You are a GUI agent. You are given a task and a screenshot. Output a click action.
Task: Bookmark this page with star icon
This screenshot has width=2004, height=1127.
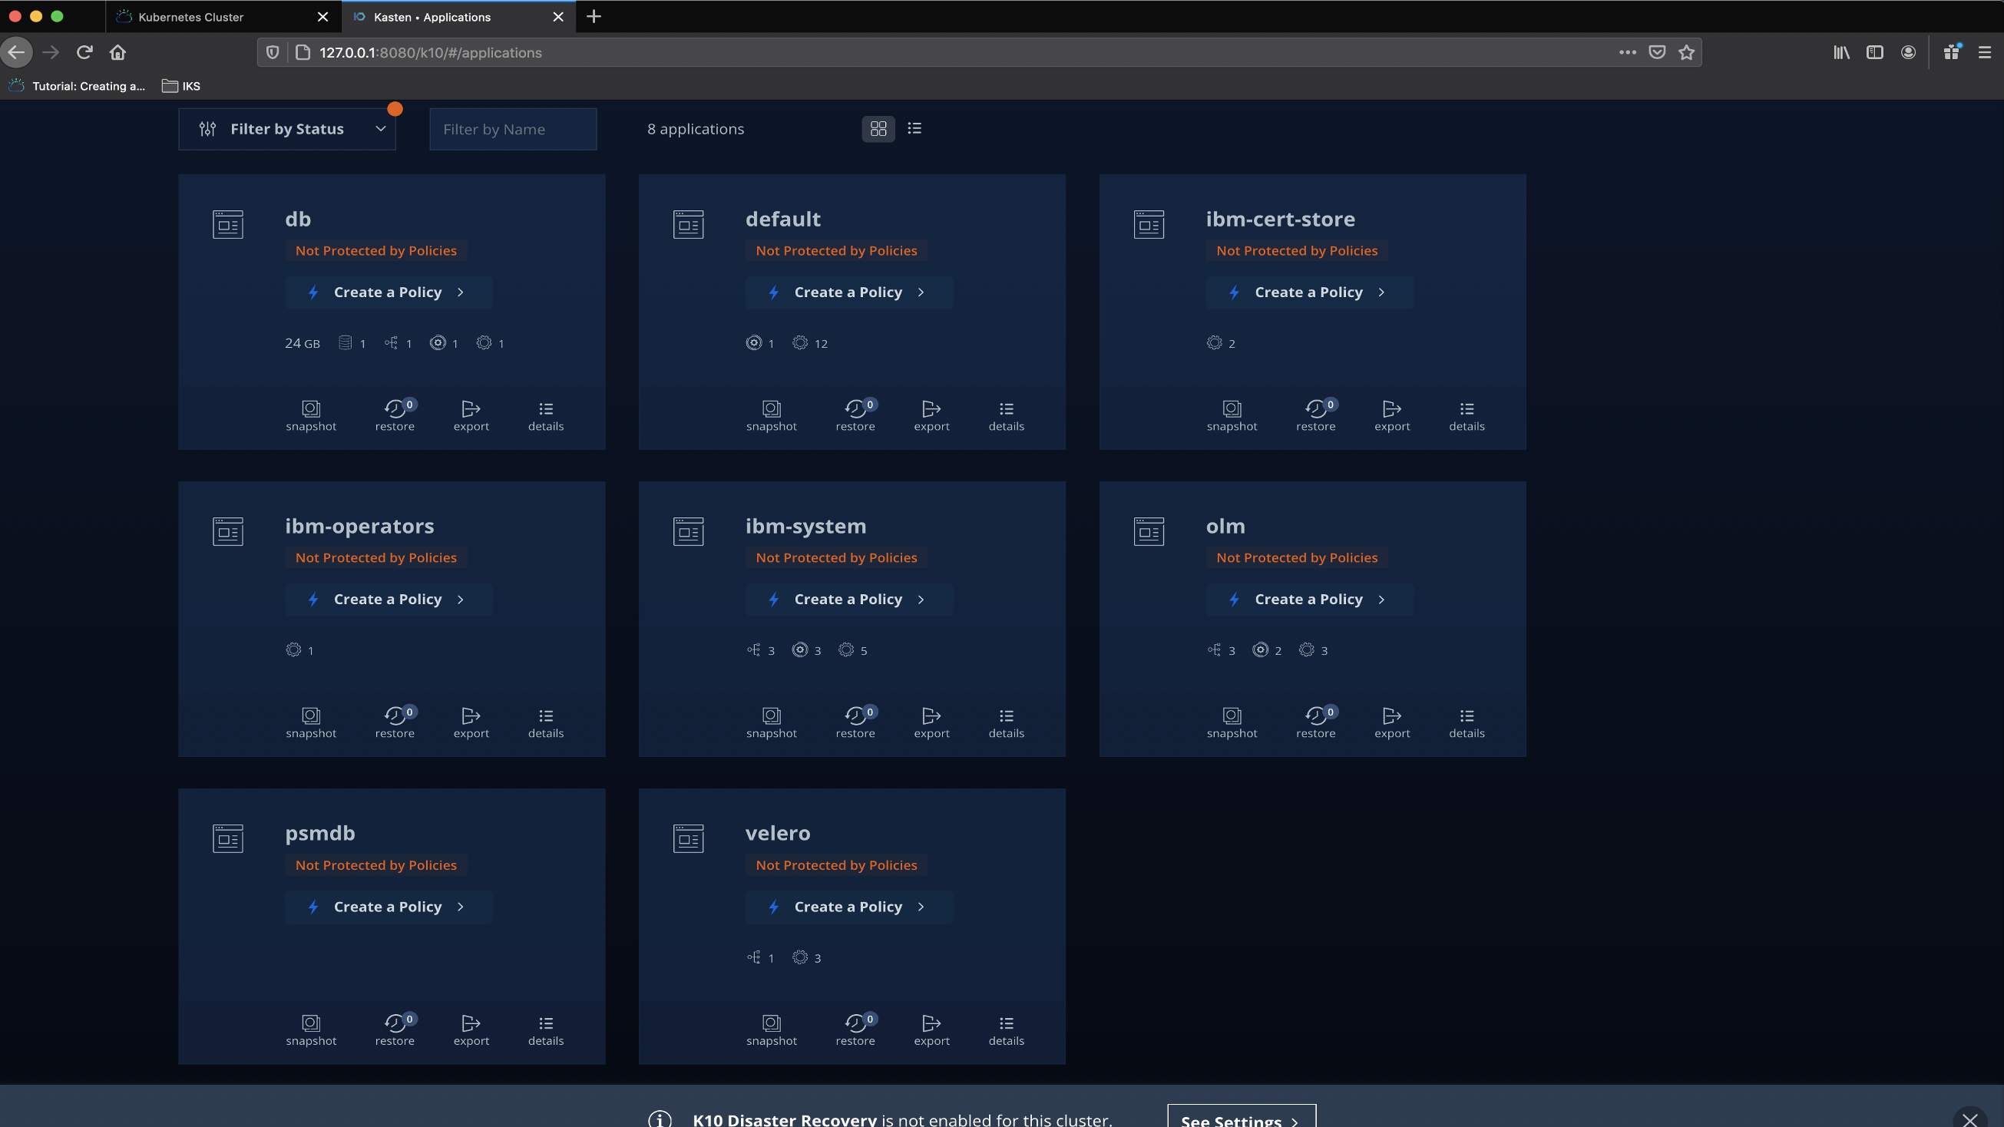point(1686,52)
